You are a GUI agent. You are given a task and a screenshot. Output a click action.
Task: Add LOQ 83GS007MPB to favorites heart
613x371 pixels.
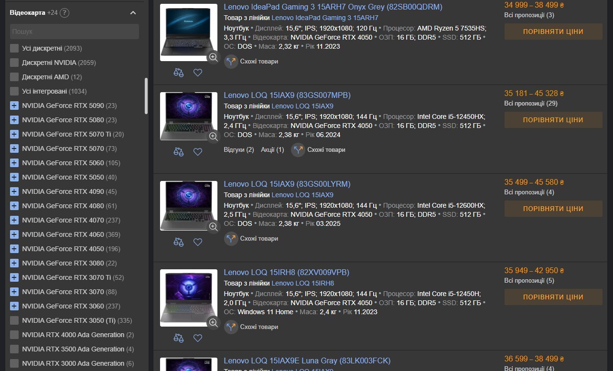click(198, 152)
